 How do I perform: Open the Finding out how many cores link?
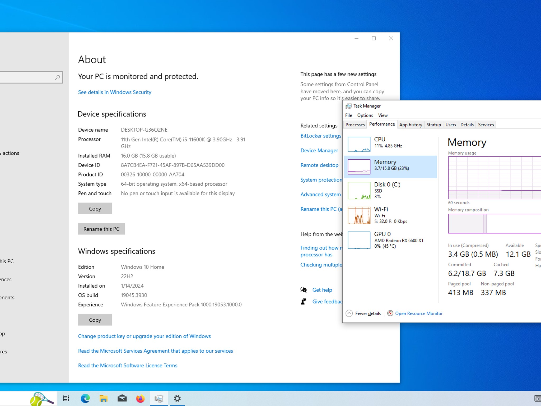tap(321, 251)
